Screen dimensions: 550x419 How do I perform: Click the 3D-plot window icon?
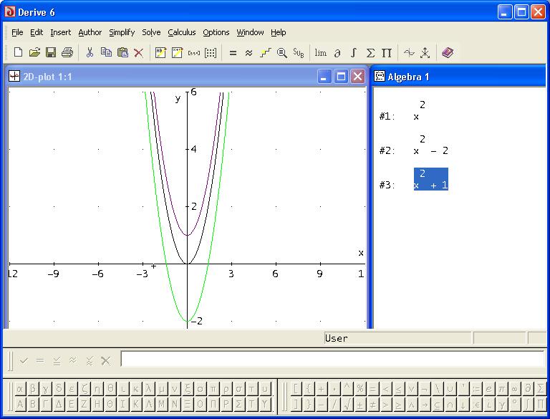pyautogui.click(x=425, y=52)
